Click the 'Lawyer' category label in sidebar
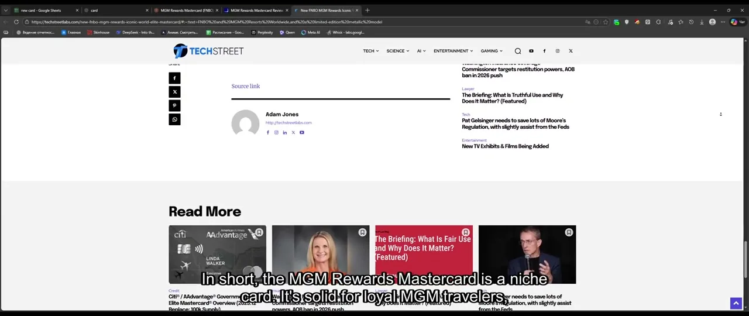The image size is (749, 316). click(x=468, y=89)
